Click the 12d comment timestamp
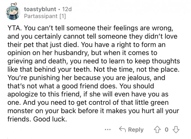191x139 pixels. click(67, 9)
